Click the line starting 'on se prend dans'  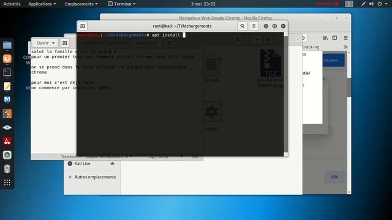click(108, 67)
